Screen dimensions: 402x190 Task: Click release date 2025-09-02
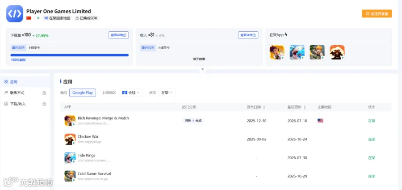[x=257, y=139]
